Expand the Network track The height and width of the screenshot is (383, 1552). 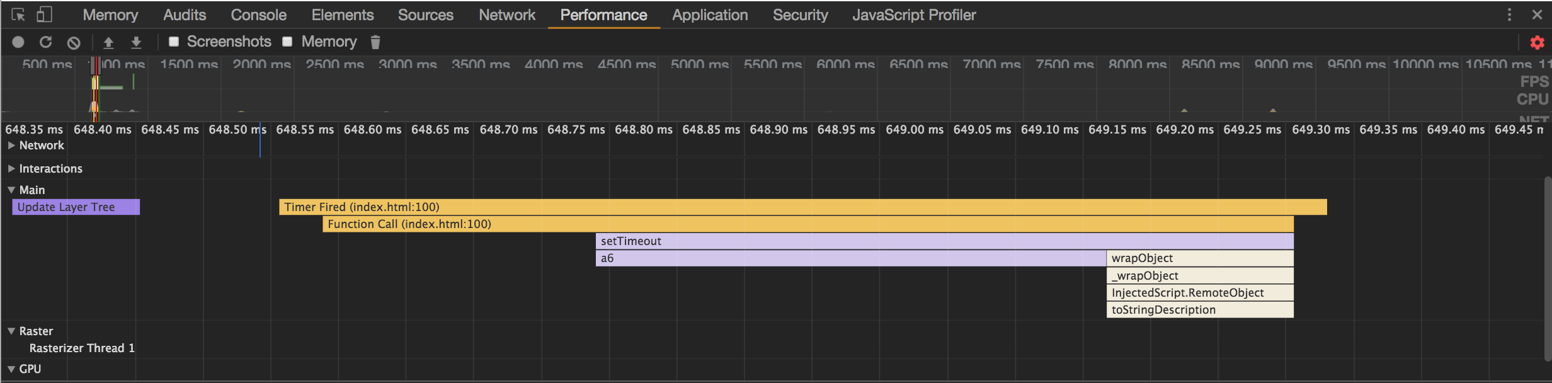click(x=11, y=146)
